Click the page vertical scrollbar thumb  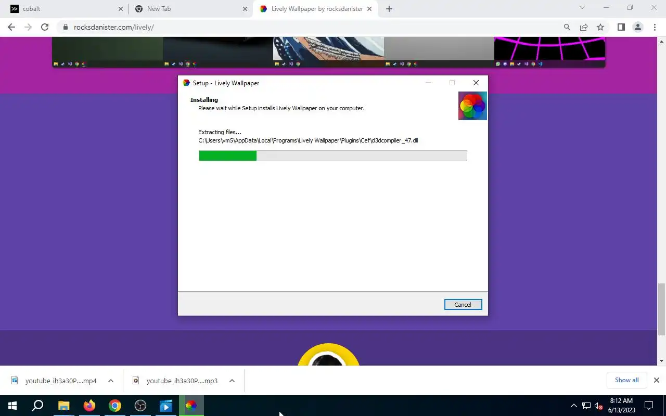tap(662, 309)
